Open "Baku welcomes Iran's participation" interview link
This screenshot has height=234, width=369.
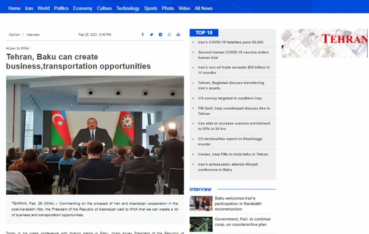coord(238,204)
